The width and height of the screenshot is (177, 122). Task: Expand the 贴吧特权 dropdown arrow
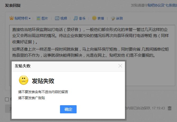(30, 18)
